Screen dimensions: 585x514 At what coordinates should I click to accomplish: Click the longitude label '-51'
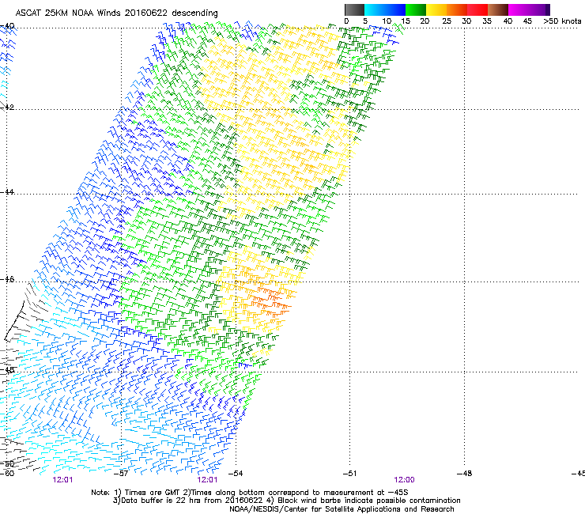(349, 474)
